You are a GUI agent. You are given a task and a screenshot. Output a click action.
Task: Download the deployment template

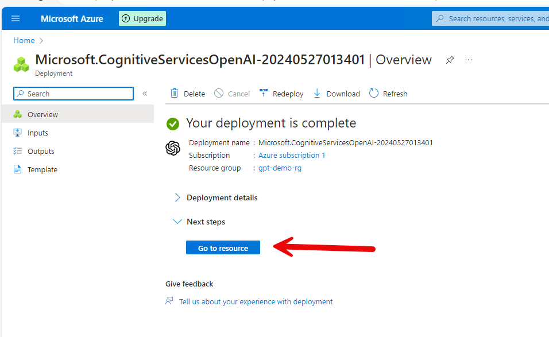pos(337,94)
